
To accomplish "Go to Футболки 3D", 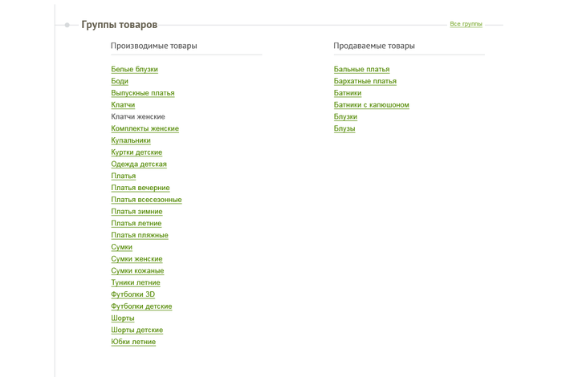I will coord(133,294).
